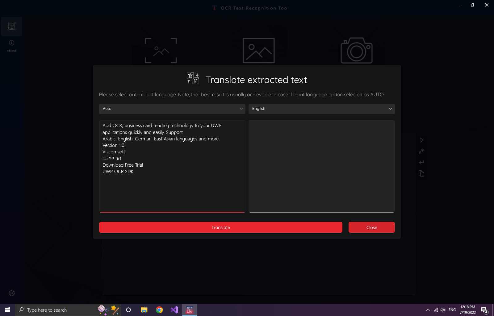Open the camera capture option
The height and width of the screenshot is (316, 494).
pos(356,50)
